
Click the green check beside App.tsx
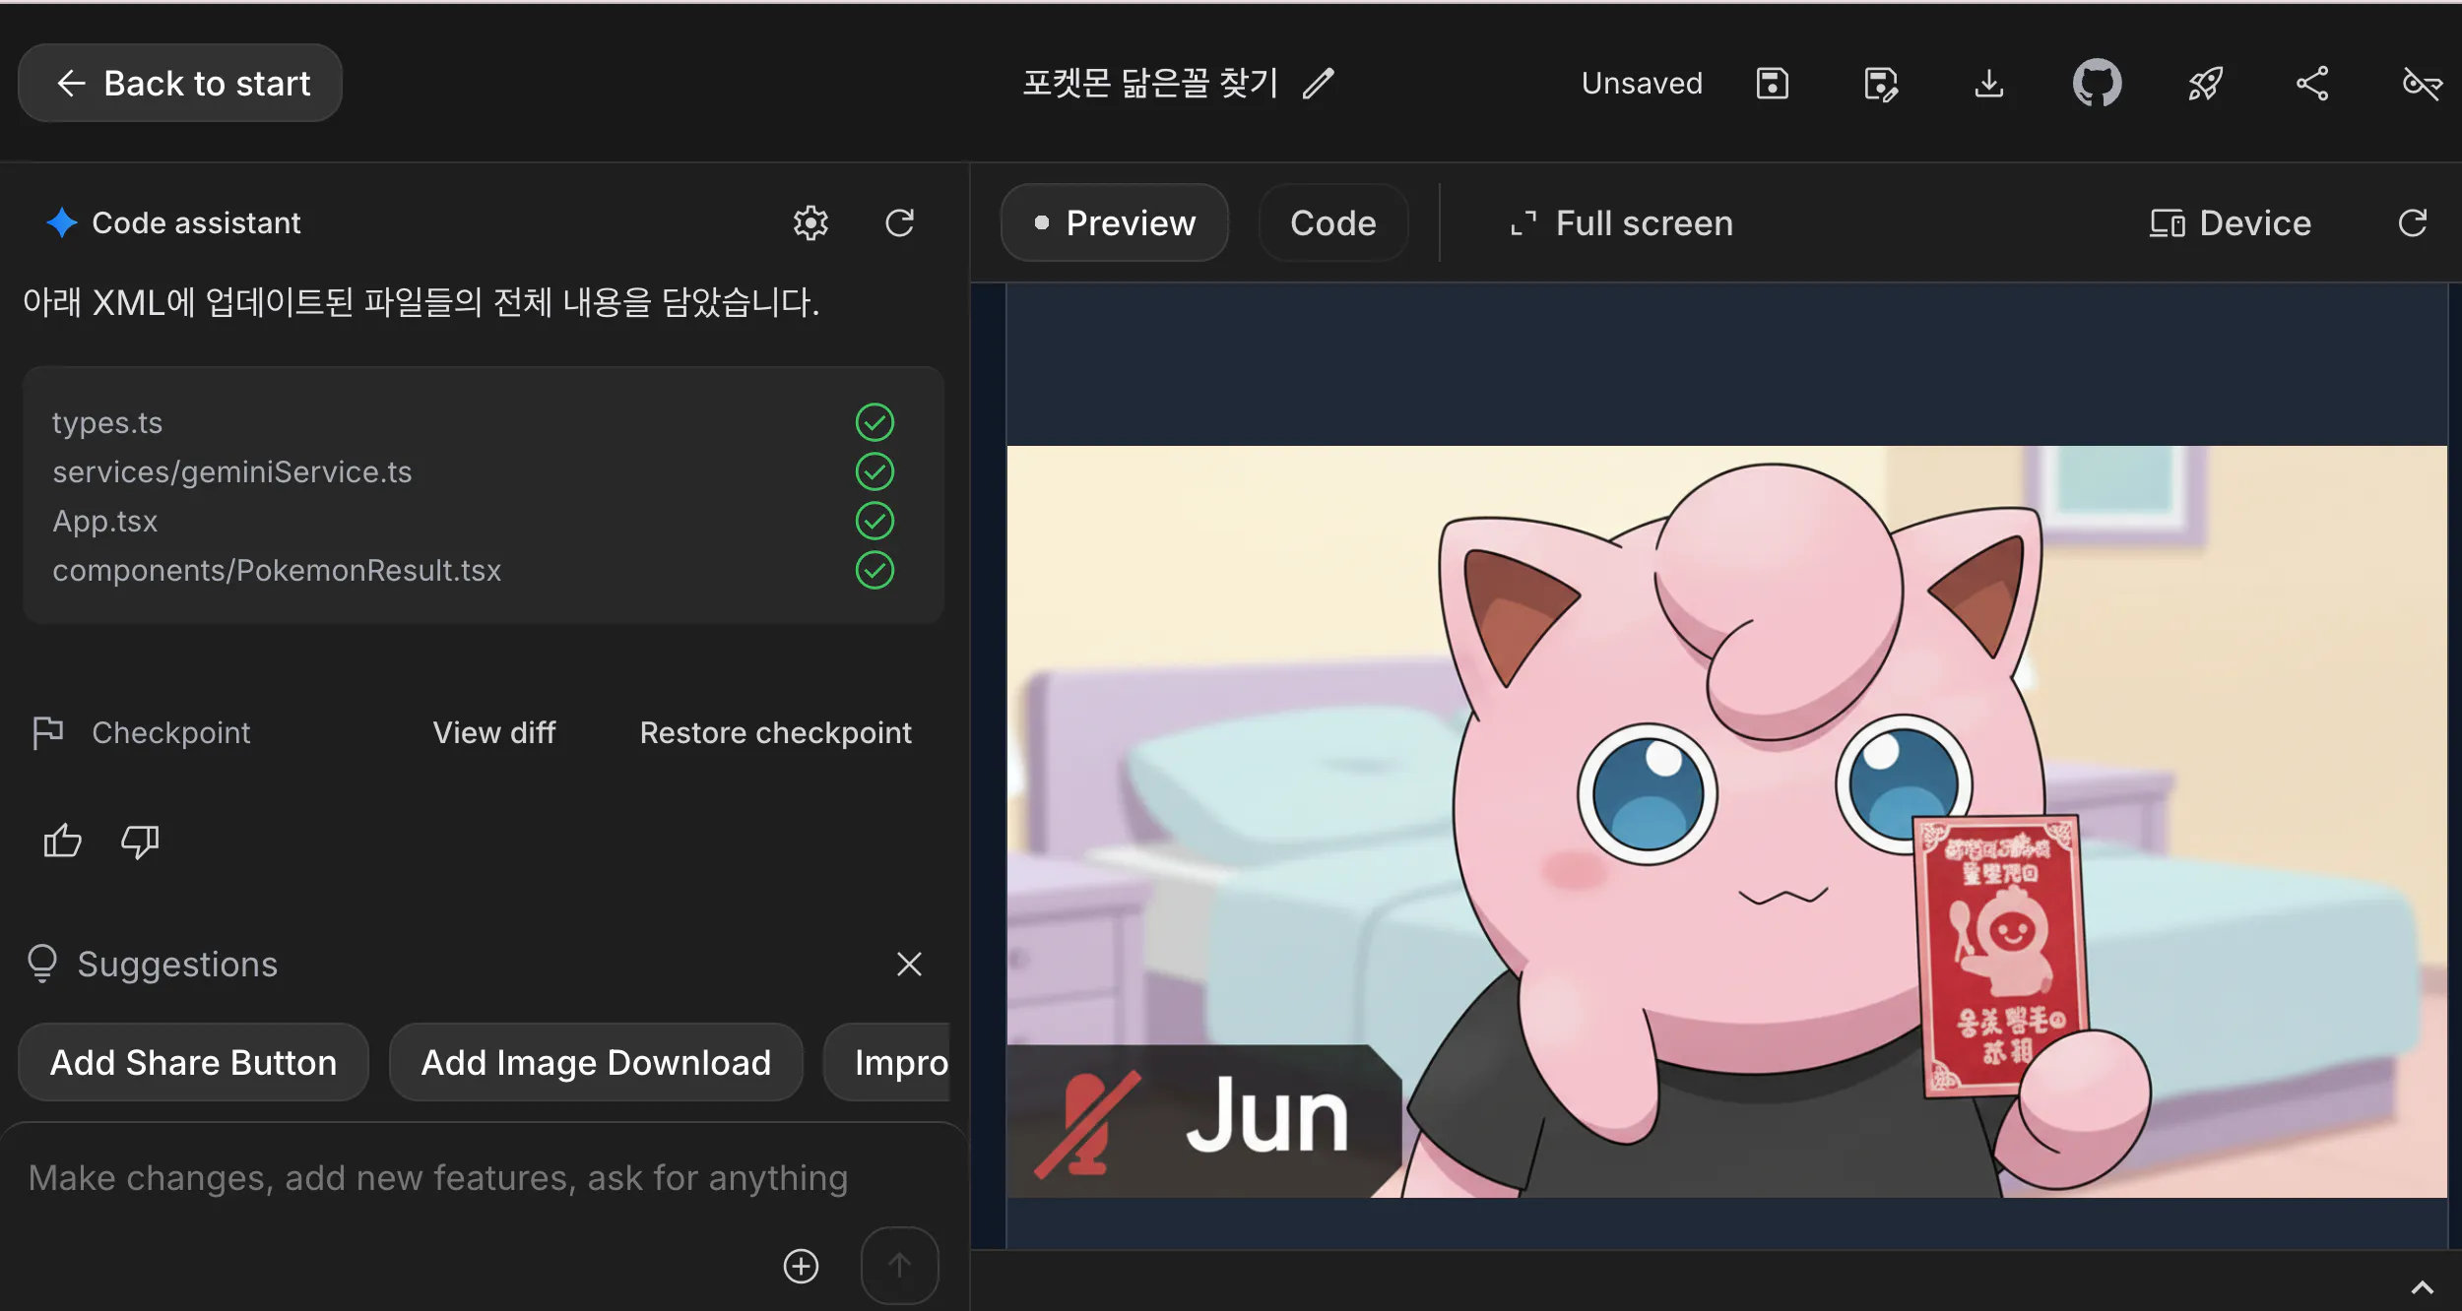(x=875, y=521)
